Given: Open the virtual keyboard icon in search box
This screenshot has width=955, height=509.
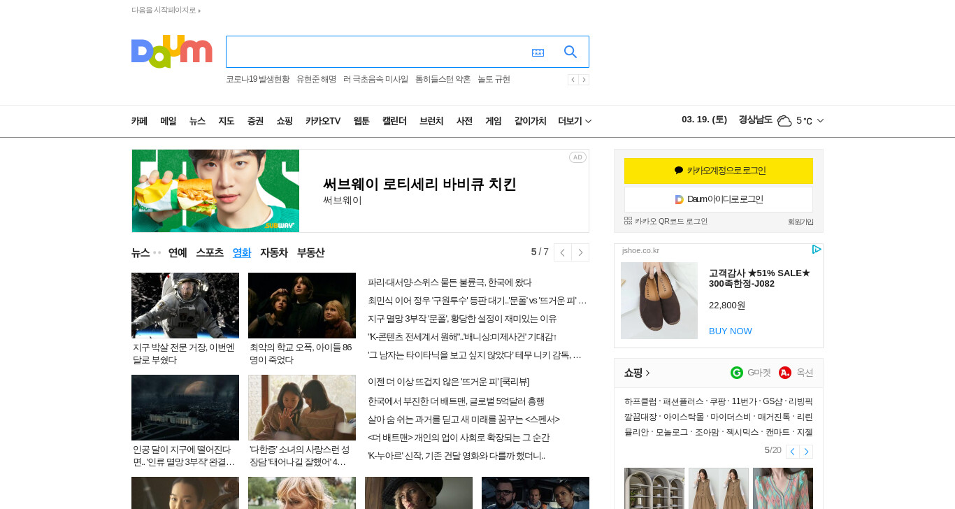Looking at the screenshot, I should tap(538, 52).
